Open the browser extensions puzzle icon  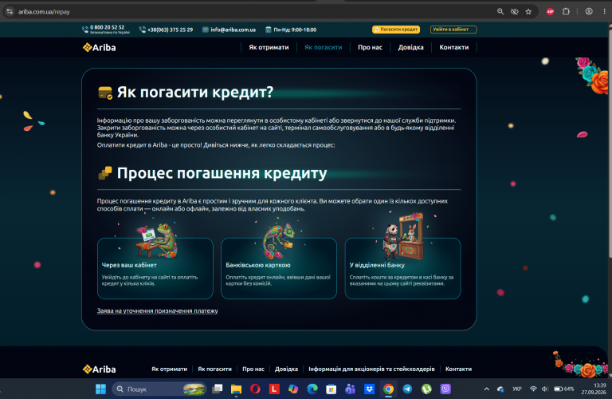(566, 12)
